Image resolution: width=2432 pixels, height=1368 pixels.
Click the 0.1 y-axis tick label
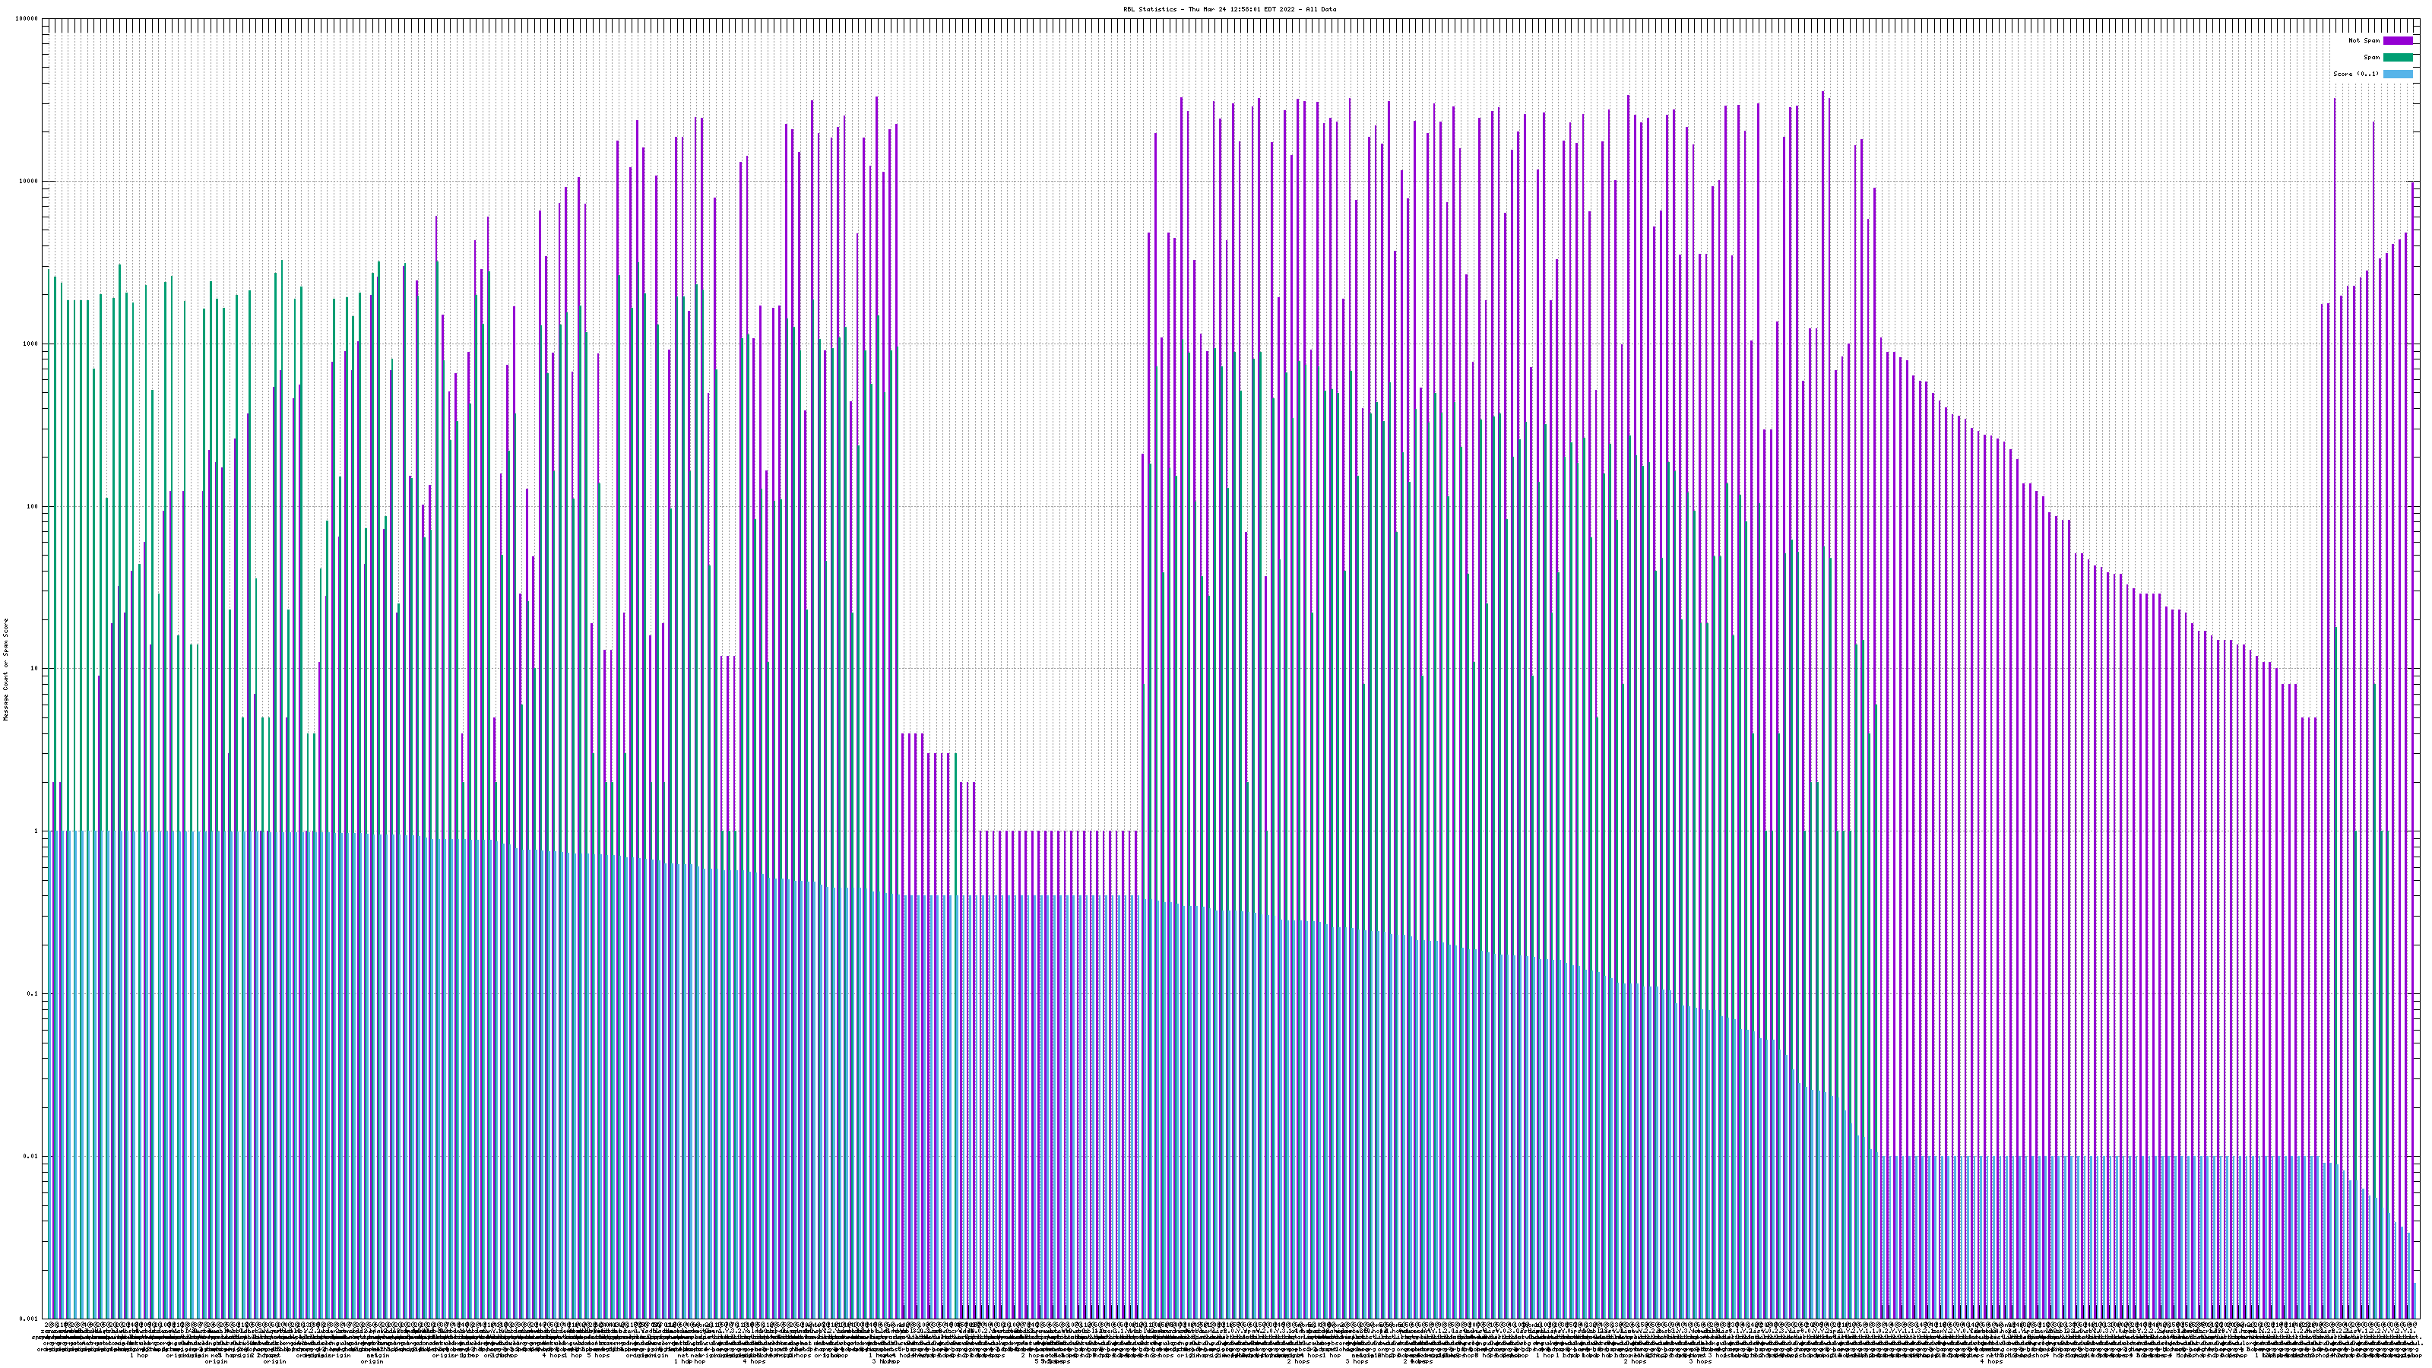point(33,993)
